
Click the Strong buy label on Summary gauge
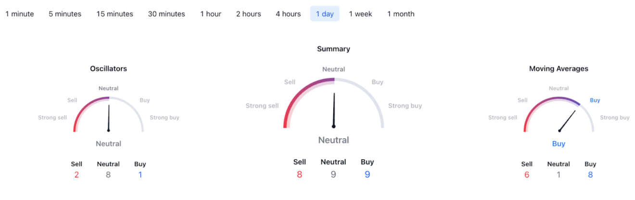405,106
